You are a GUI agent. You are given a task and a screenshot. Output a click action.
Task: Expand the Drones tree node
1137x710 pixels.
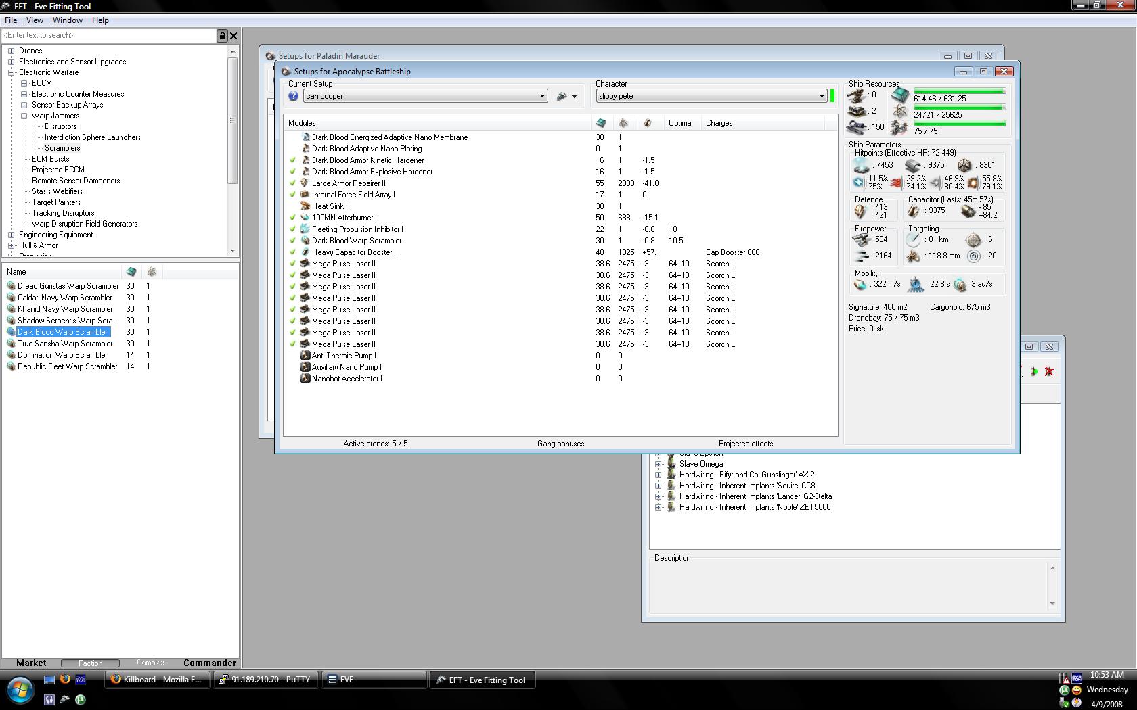[12, 51]
